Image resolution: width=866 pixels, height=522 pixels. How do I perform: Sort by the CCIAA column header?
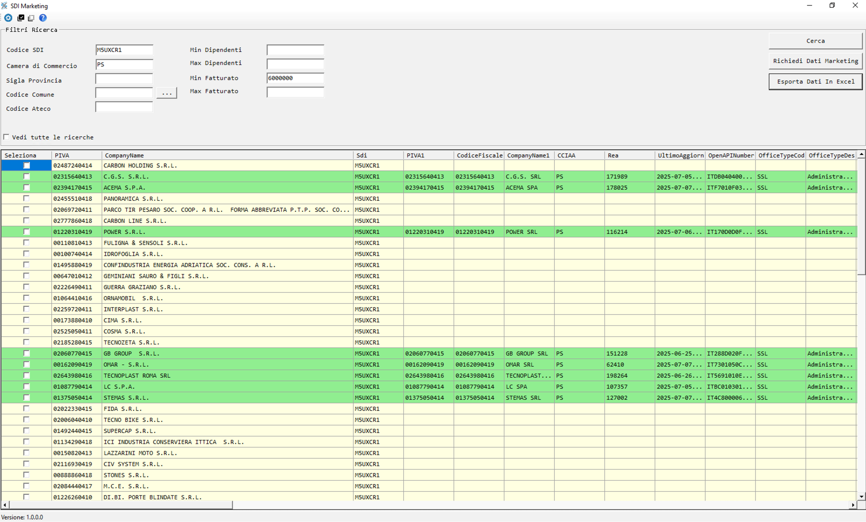pos(579,155)
